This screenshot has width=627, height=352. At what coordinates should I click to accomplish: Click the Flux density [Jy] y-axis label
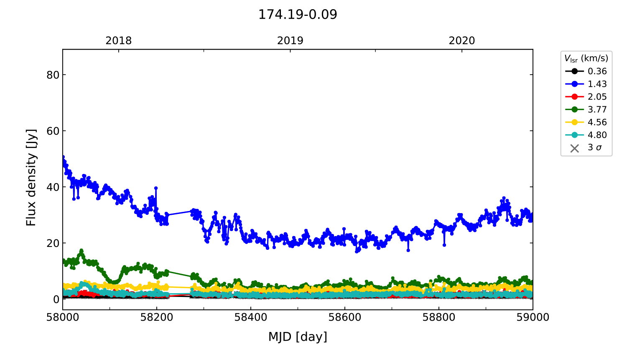pyautogui.click(x=31, y=177)
